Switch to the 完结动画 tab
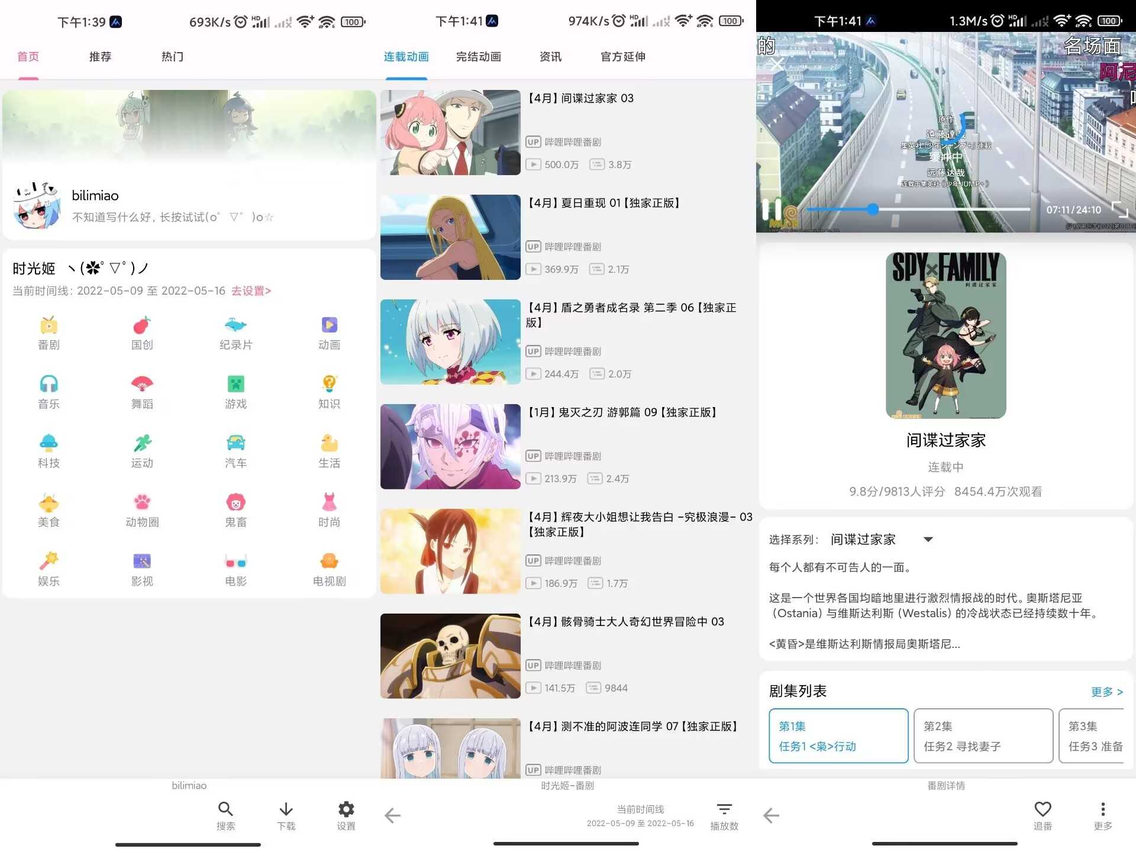 point(478,56)
